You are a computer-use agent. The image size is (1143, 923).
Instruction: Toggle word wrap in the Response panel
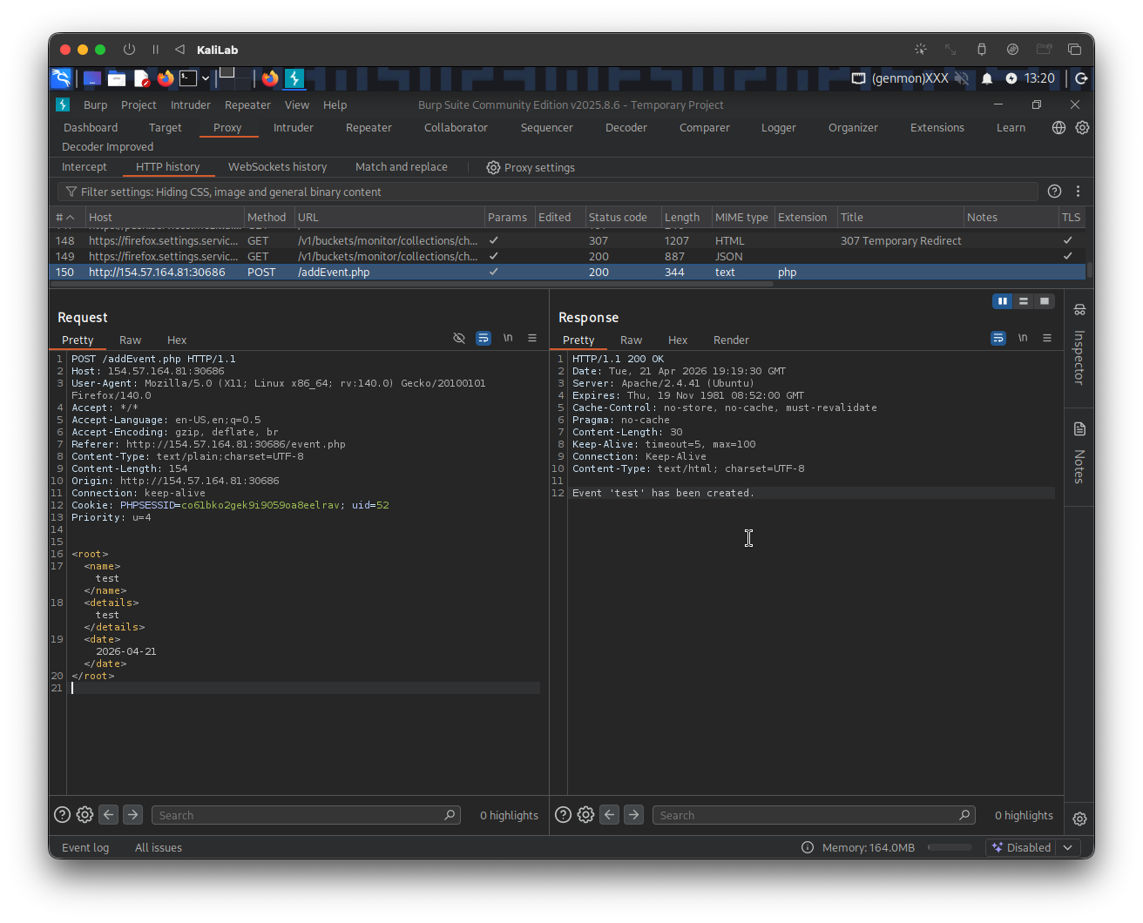pos(998,338)
